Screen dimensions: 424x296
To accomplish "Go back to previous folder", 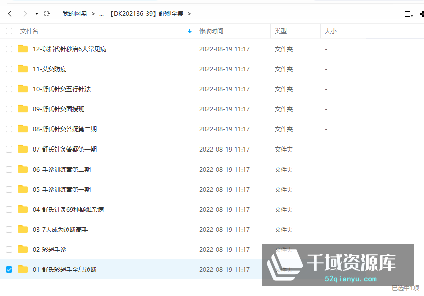I will point(10,14).
